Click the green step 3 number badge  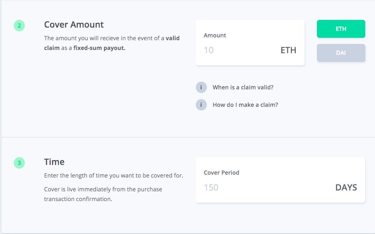pos(20,163)
